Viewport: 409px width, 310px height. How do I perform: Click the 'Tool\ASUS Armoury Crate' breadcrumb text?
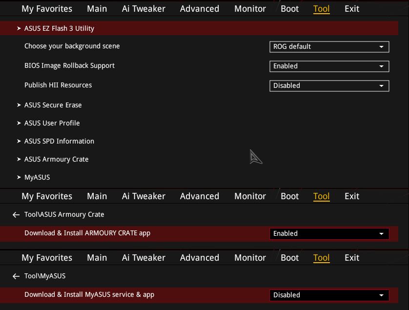(x=64, y=214)
